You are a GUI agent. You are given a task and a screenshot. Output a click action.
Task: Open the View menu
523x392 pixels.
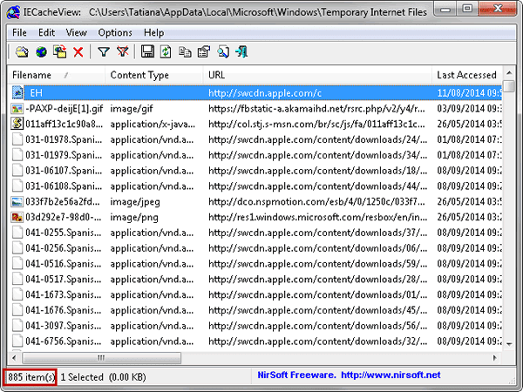pyautogui.click(x=77, y=33)
